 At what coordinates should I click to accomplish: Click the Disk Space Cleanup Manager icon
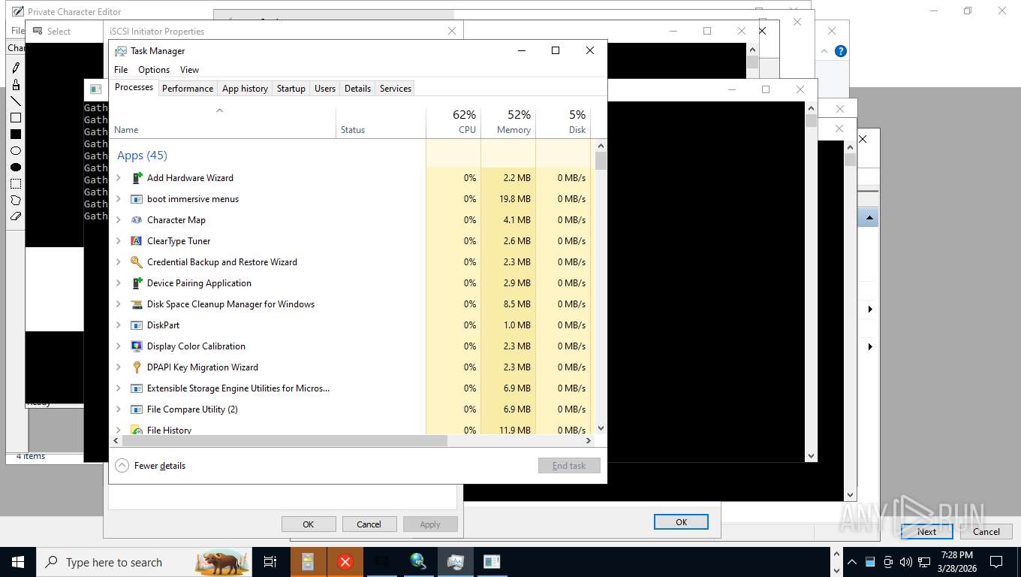(137, 304)
